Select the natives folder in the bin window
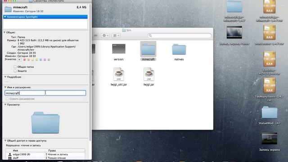288x162 pixels. (179, 49)
